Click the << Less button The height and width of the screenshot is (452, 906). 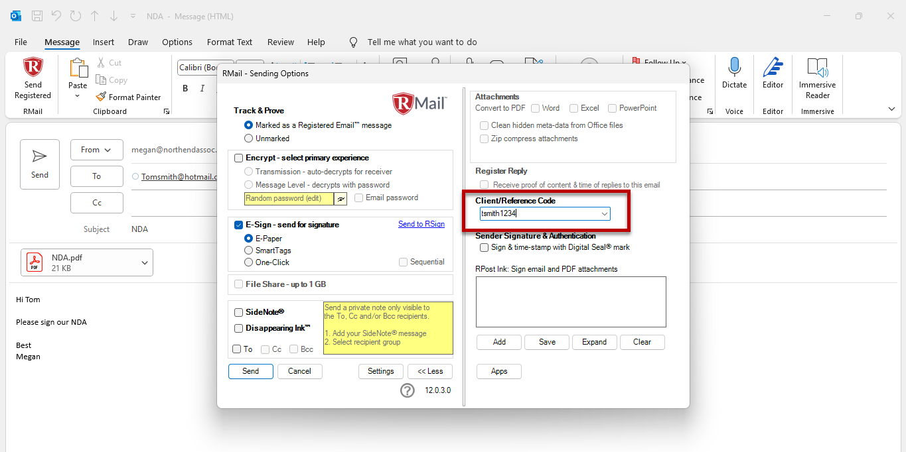coord(430,371)
